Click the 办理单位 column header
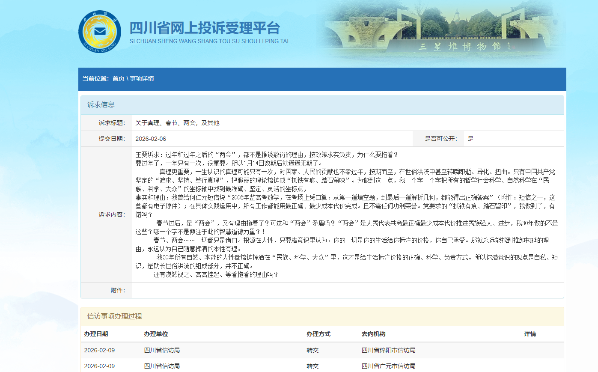 [156, 334]
